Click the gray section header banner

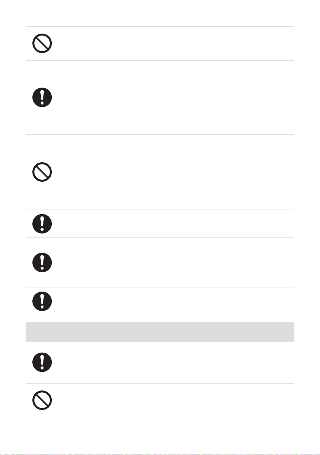coord(160,331)
